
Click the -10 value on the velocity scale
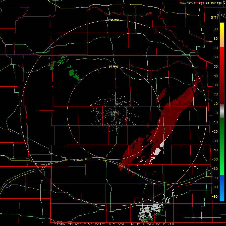pos(215,122)
